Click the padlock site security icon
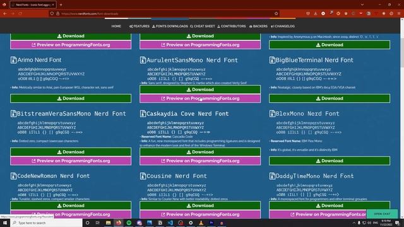Screen dimensions: 404x227 coord(57,13)
